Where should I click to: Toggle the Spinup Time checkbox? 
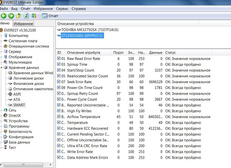pyautogui.click(x=59, y=64)
